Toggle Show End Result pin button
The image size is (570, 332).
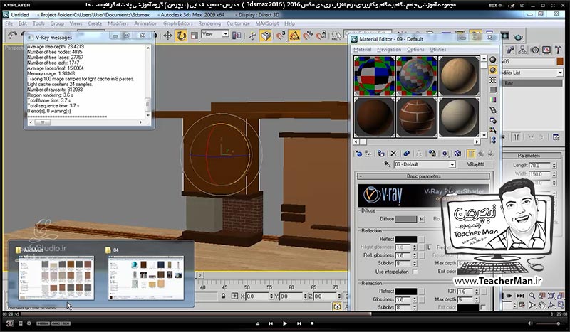click(516, 137)
